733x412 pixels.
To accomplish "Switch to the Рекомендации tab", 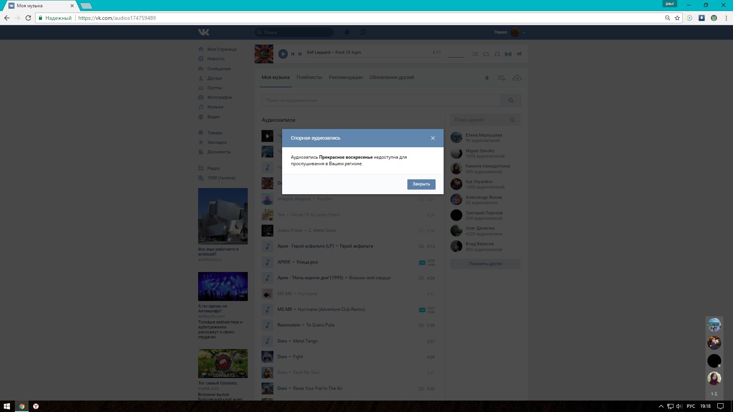I will click(346, 77).
